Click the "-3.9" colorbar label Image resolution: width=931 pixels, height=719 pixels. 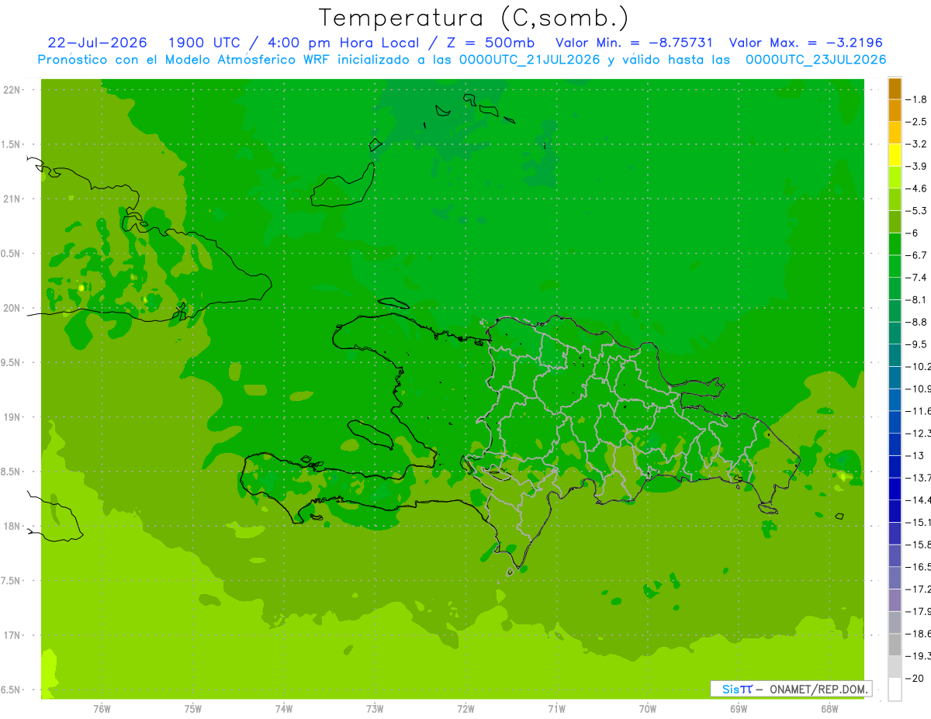point(917,166)
